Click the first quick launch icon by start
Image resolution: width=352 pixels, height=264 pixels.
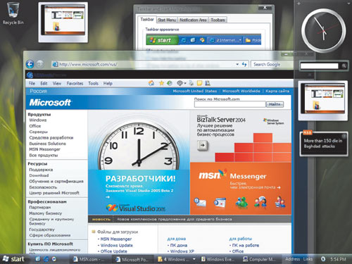[x=37, y=259]
